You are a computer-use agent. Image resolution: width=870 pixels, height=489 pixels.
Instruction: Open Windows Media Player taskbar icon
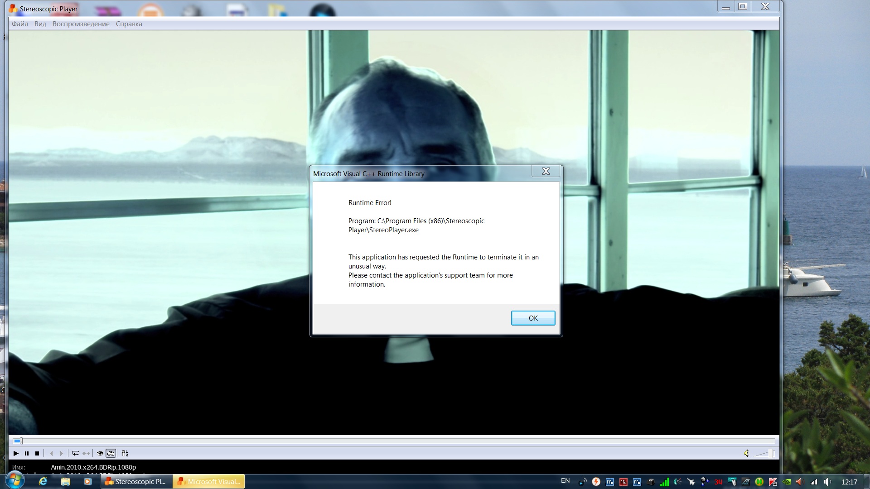88,481
